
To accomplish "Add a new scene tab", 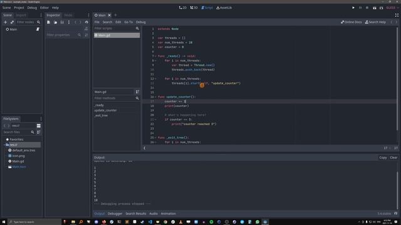I will click(x=115, y=15).
